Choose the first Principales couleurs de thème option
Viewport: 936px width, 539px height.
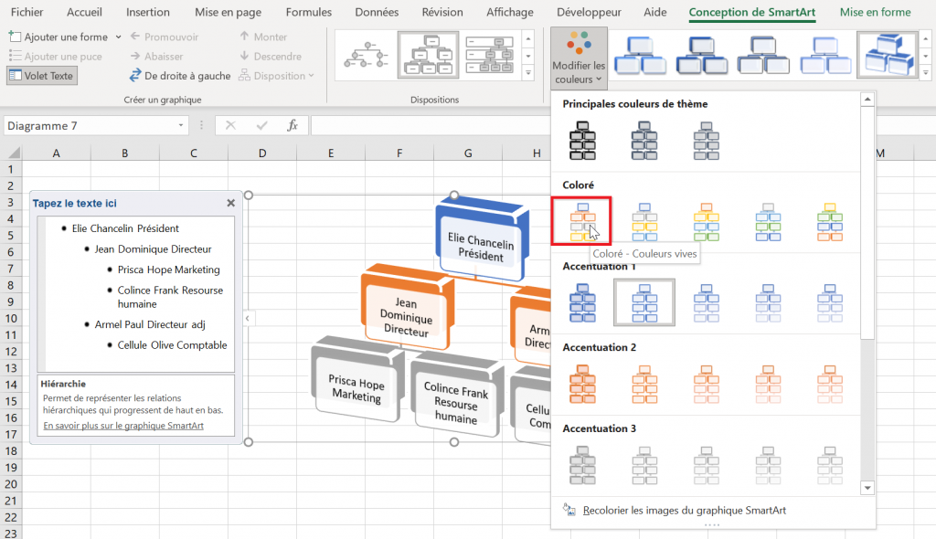coord(582,140)
